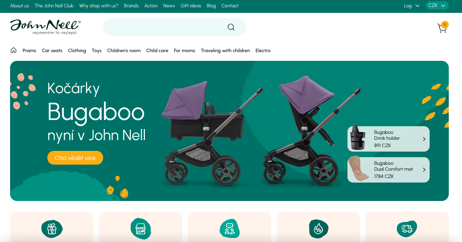Screen dimensions: 462x242
Task: Open The John Nell Club link
Action: coord(54,6)
